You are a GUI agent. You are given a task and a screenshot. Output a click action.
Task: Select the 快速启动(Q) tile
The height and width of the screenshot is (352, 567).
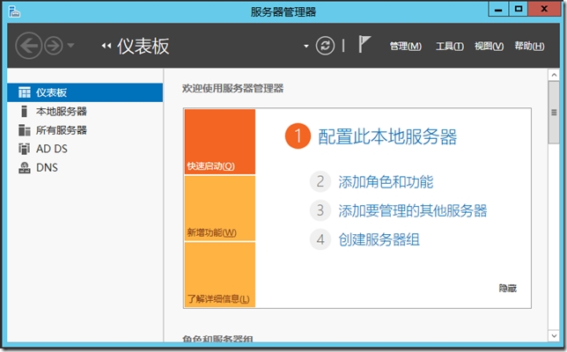220,142
